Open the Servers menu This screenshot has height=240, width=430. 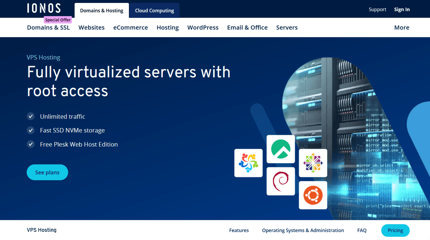(287, 28)
